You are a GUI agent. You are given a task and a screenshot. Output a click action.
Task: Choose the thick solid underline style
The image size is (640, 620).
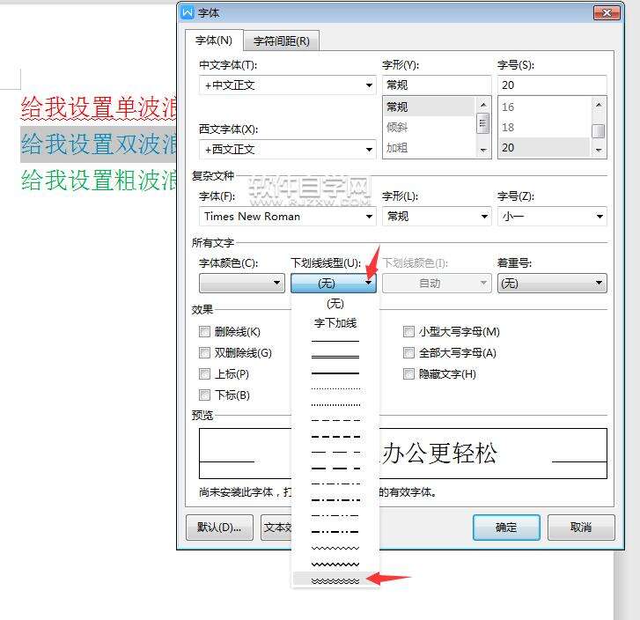[335, 373]
